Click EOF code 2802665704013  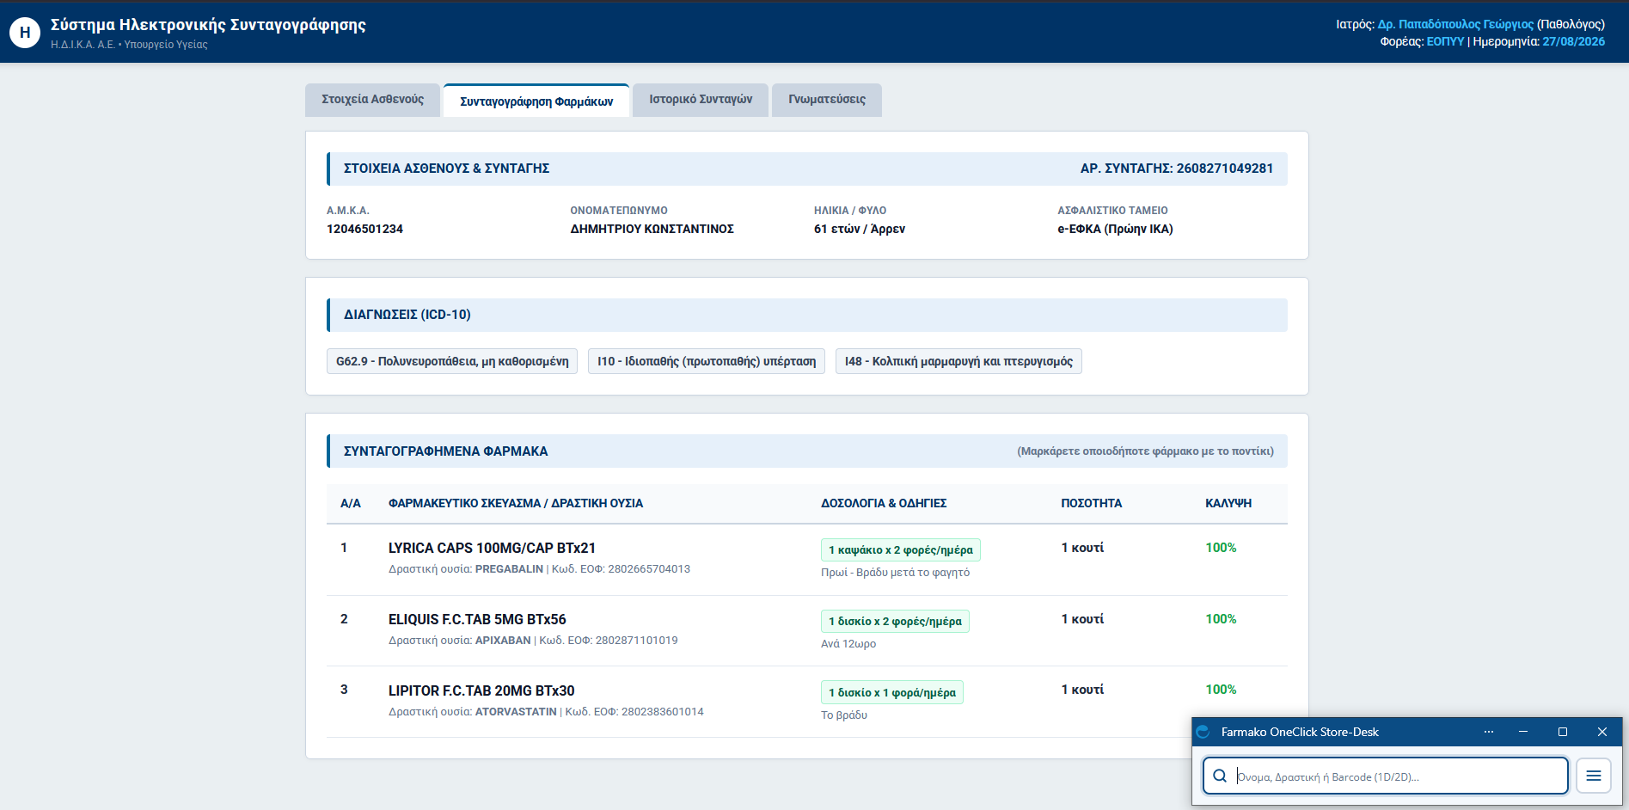coord(649,569)
